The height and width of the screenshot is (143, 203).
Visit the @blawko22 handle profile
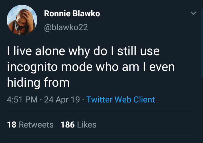point(66,27)
